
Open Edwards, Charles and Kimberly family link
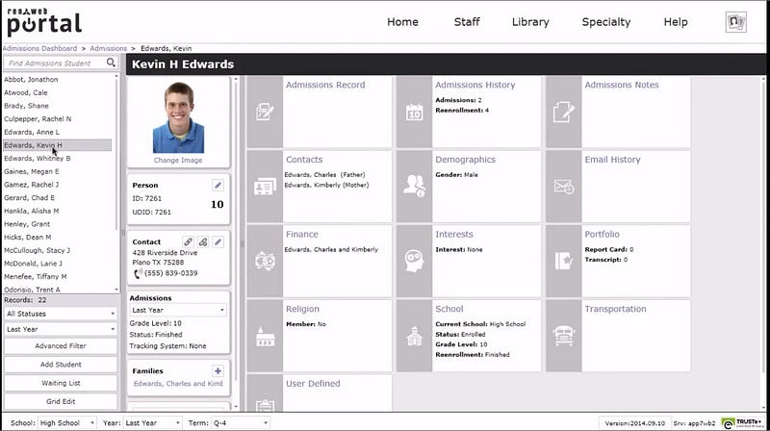pyautogui.click(x=178, y=384)
